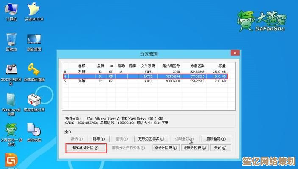Open the 计算机 (Computer) desktop icon
The image size is (298, 169).
[x=11, y=10]
